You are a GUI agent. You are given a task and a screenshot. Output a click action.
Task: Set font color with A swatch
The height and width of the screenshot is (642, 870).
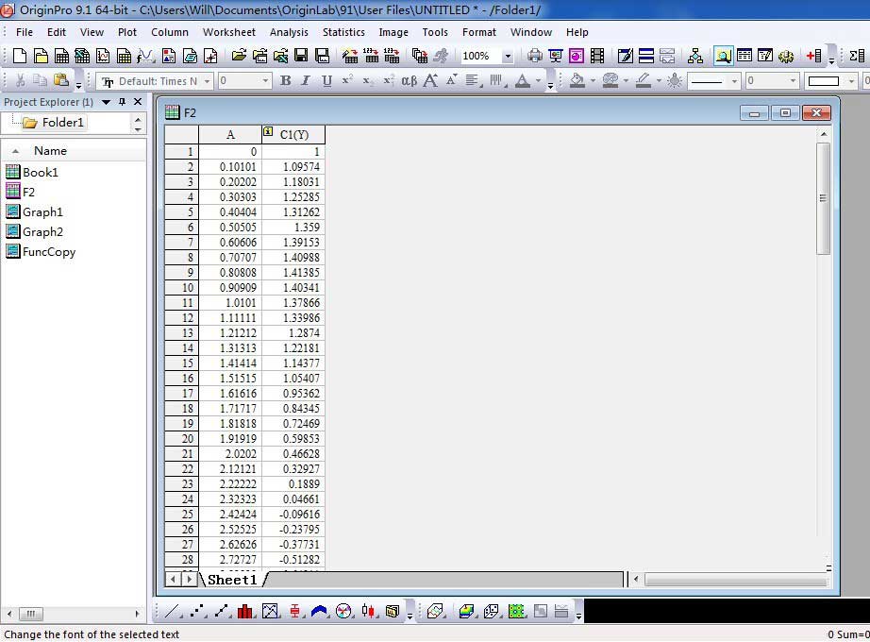522,81
